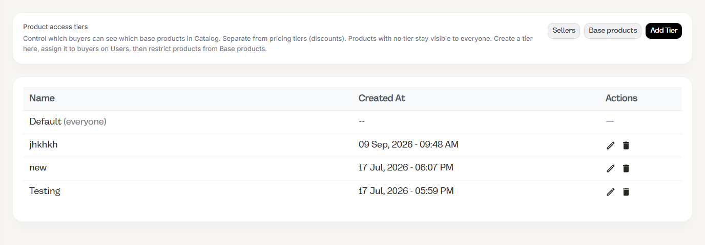Click the Product access tiers heading
The image size is (705, 245).
coord(55,27)
